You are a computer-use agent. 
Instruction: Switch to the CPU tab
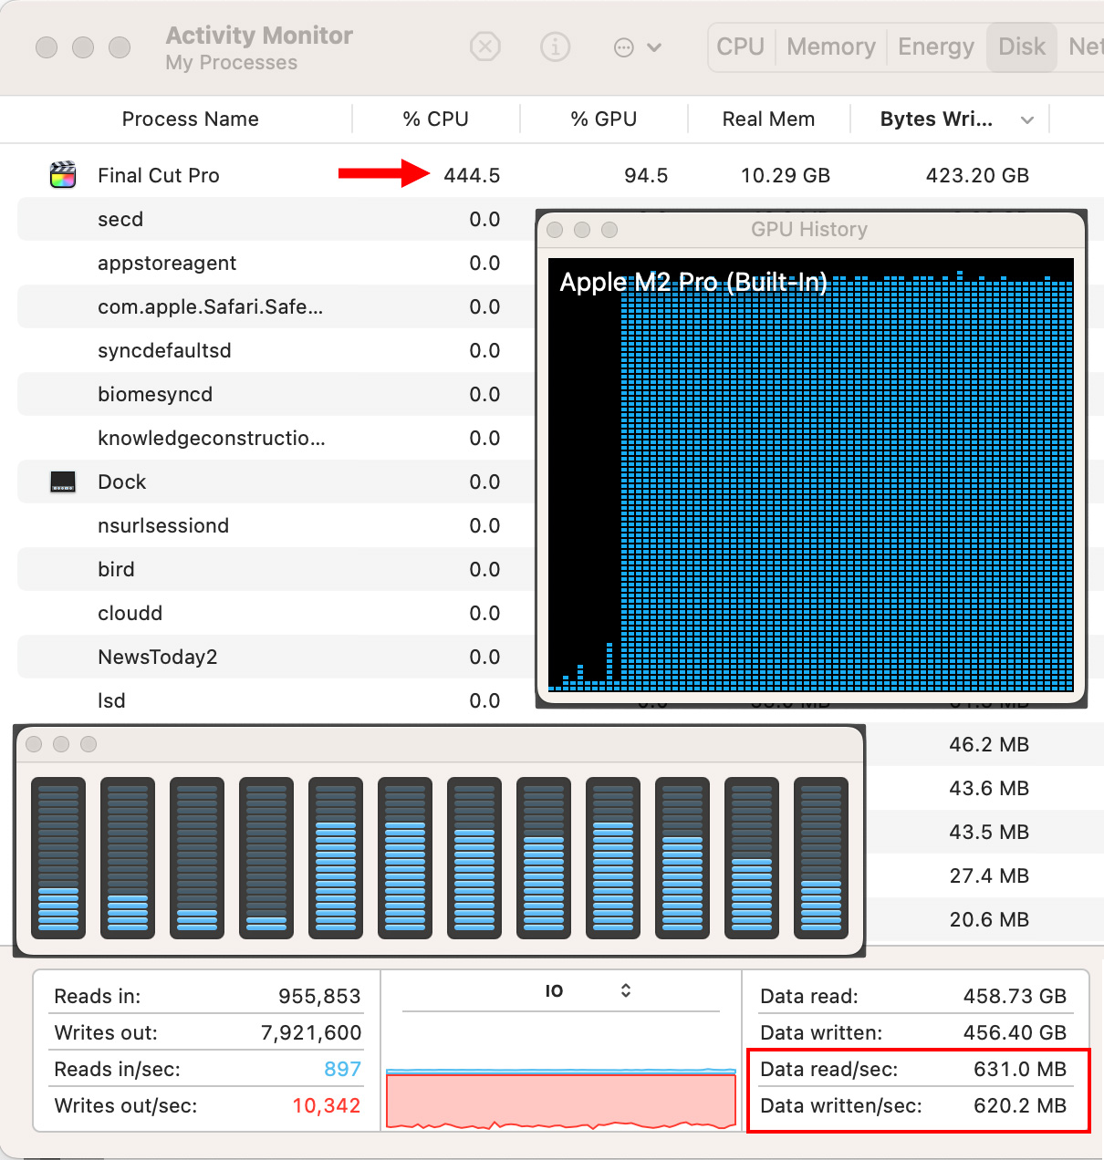click(740, 47)
